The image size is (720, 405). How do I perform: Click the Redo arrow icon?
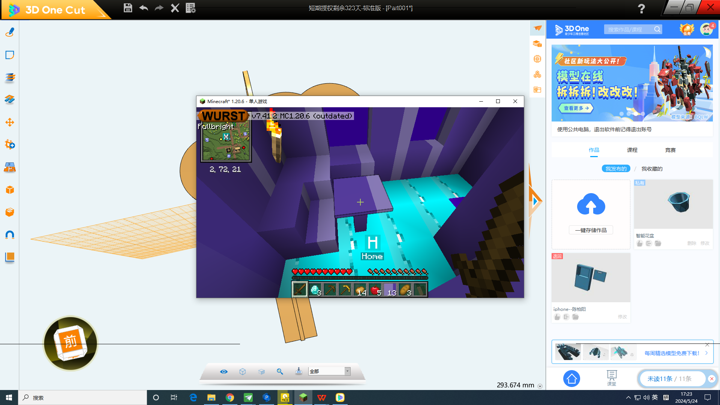point(159,8)
